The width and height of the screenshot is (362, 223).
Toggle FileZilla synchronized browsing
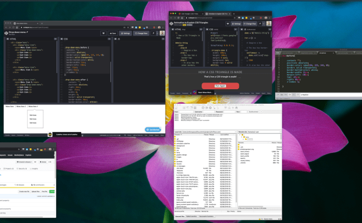233,108
